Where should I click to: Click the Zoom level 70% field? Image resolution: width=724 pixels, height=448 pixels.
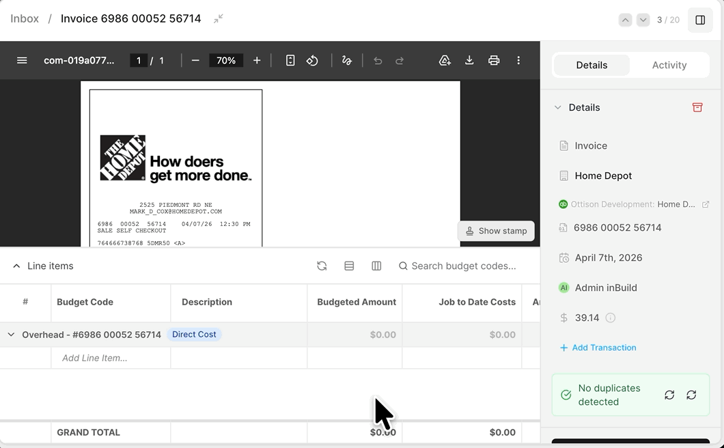coord(226,61)
